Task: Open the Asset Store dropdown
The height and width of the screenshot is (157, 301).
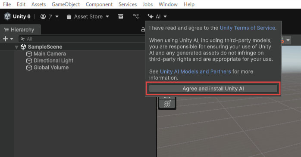Action: (x=88, y=16)
